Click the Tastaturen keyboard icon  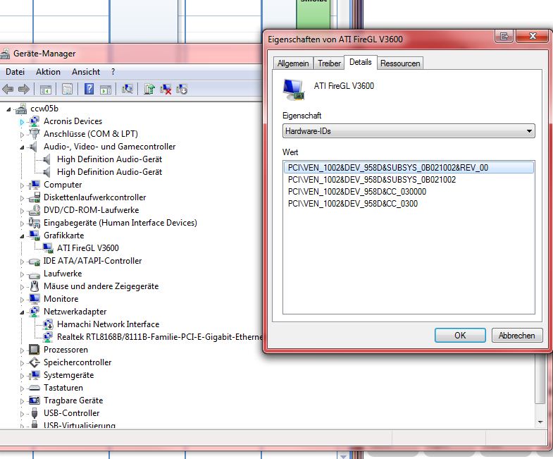click(x=35, y=388)
